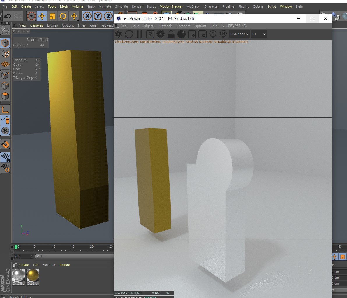Click the Live Viewer menu grip dots icon
Viewport: 347px width, 298px height.
(x=117, y=26)
